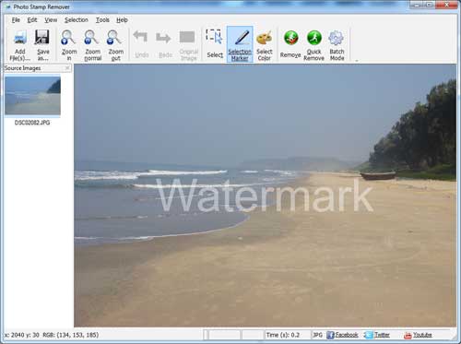Image resolution: width=461 pixels, height=344 pixels.
Task: Open the File menu
Action: (16, 20)
